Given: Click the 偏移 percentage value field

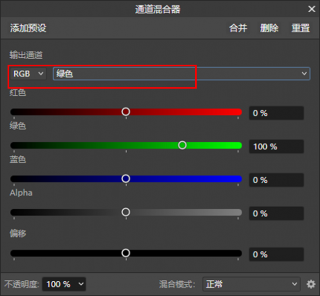Looking at the screenshot, I should [276, 255].
